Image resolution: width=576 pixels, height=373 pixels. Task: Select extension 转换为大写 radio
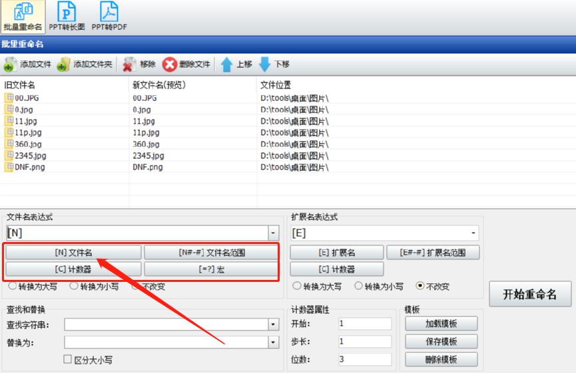coord(297,286)
